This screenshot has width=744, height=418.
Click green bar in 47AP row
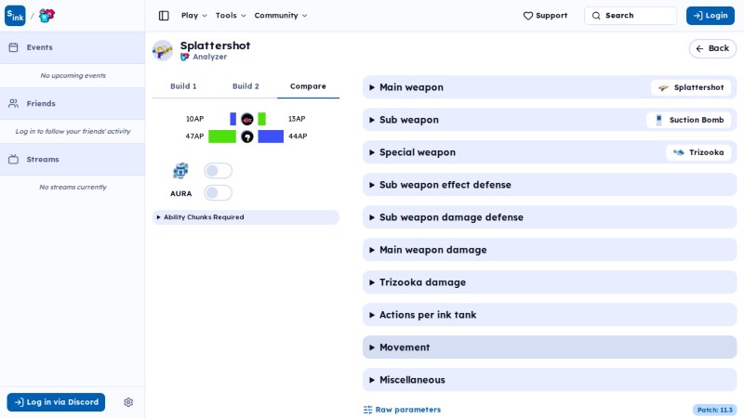click(222, 137)
